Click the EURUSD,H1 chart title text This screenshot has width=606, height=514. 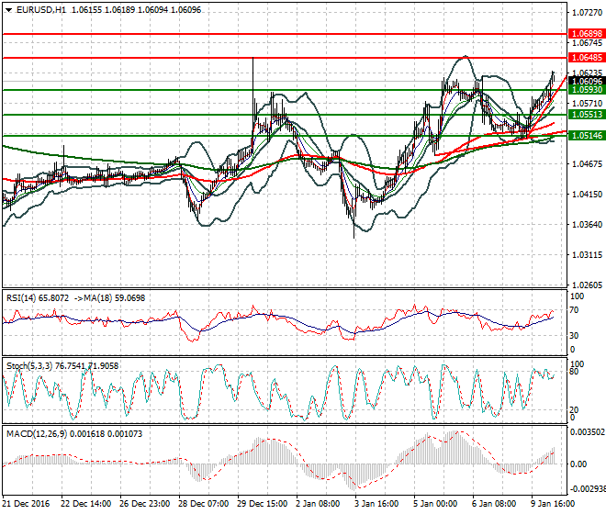tap(41, 10)
